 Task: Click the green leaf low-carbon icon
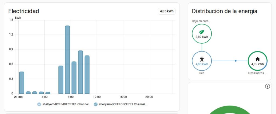pos(202,32)
